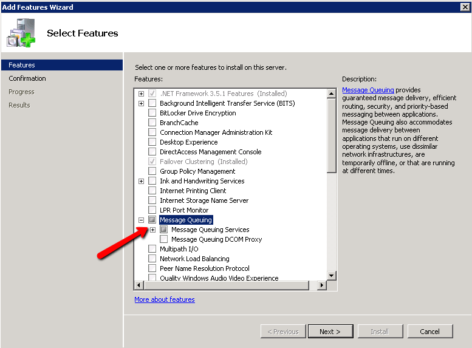Expand the Message Queuing Services node
The image size is (472, 348).
pos(153,230)
